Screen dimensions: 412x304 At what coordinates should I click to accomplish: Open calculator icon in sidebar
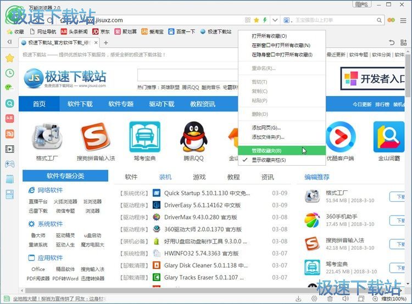[x=10, y=195]
